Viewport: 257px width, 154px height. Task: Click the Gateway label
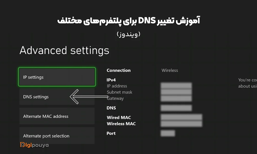pyautogui.click(x=115, y=98)
